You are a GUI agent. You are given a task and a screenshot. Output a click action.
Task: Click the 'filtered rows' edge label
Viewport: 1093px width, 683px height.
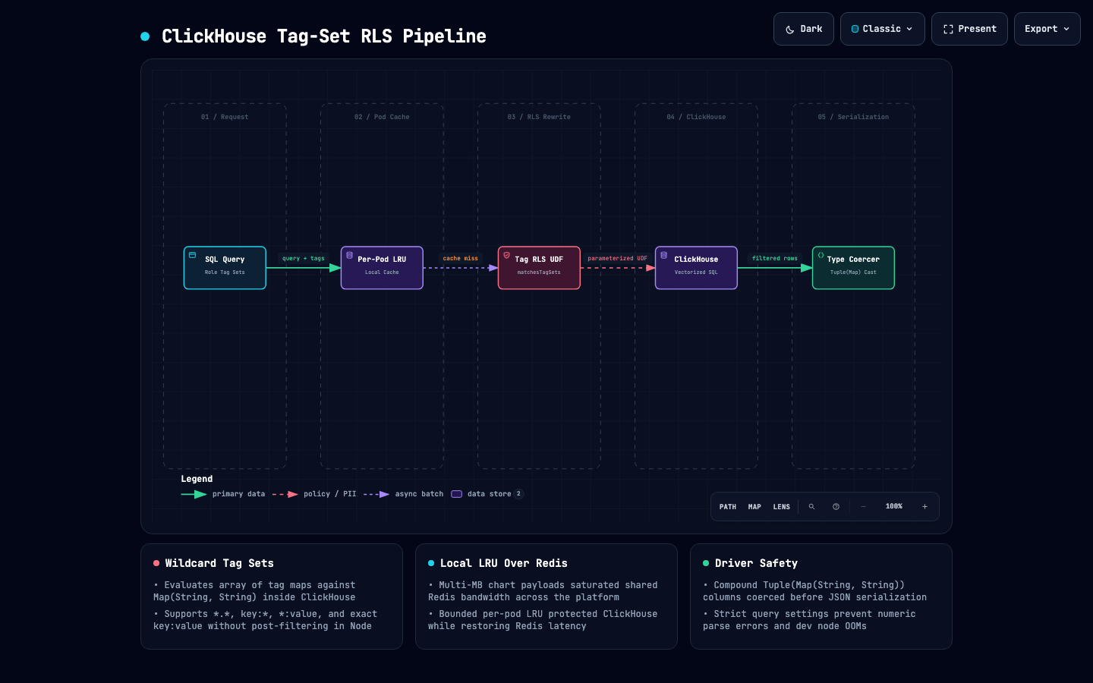[x=775, y=259]
